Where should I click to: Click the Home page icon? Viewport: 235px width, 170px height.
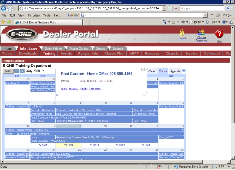click(x=165, y=22)
